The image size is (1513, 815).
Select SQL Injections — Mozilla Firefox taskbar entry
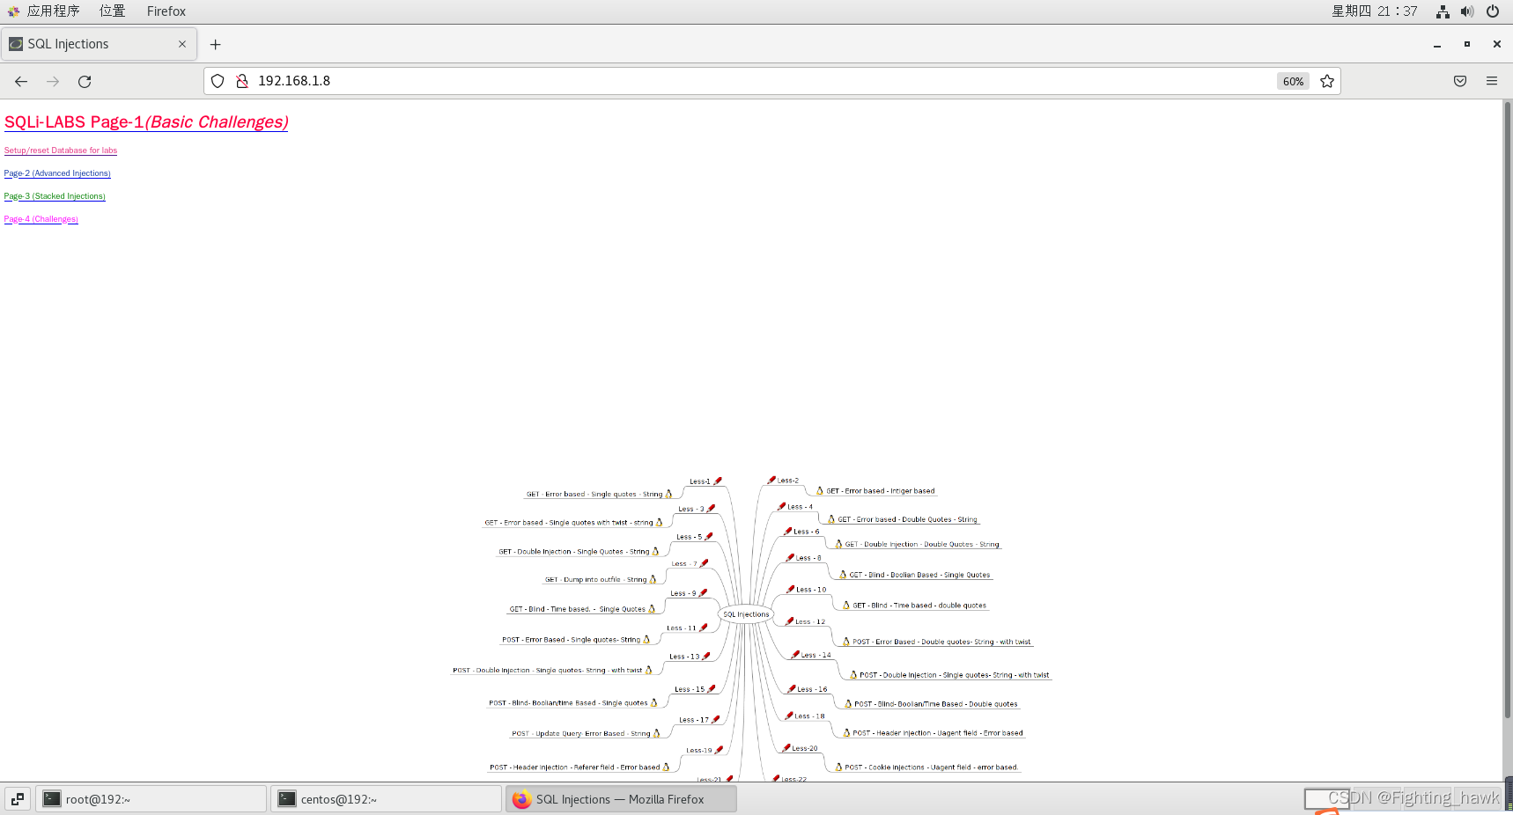coord(621,799)
